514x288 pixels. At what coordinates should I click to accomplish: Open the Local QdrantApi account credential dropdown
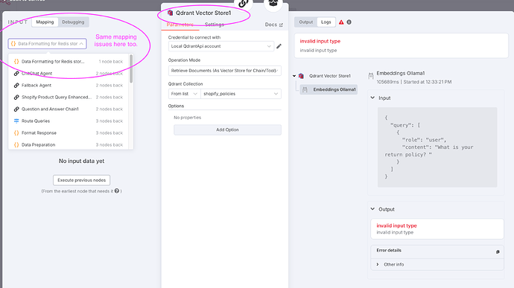[x=221, y=46]
